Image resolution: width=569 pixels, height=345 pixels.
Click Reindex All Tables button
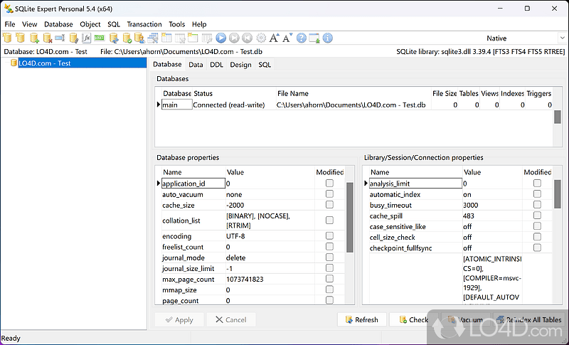pyautogui.click(x=529, y=319)
